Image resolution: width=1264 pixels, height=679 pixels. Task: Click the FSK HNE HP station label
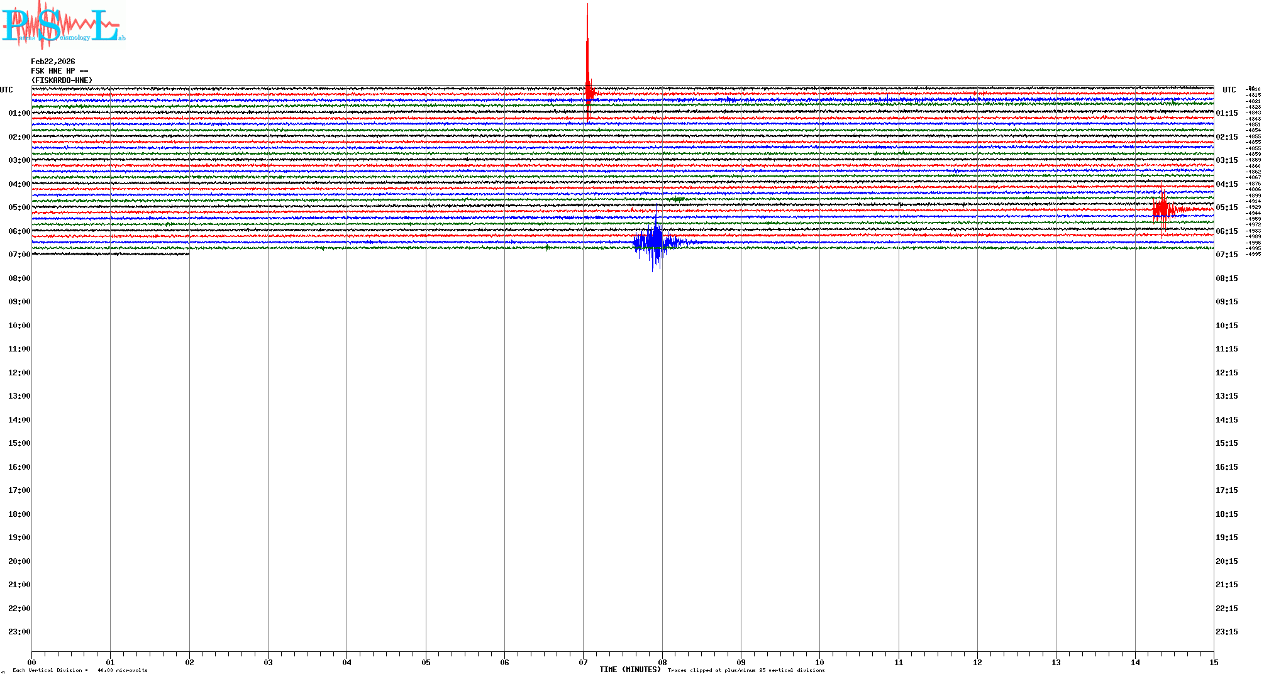(x=59, y=71)
